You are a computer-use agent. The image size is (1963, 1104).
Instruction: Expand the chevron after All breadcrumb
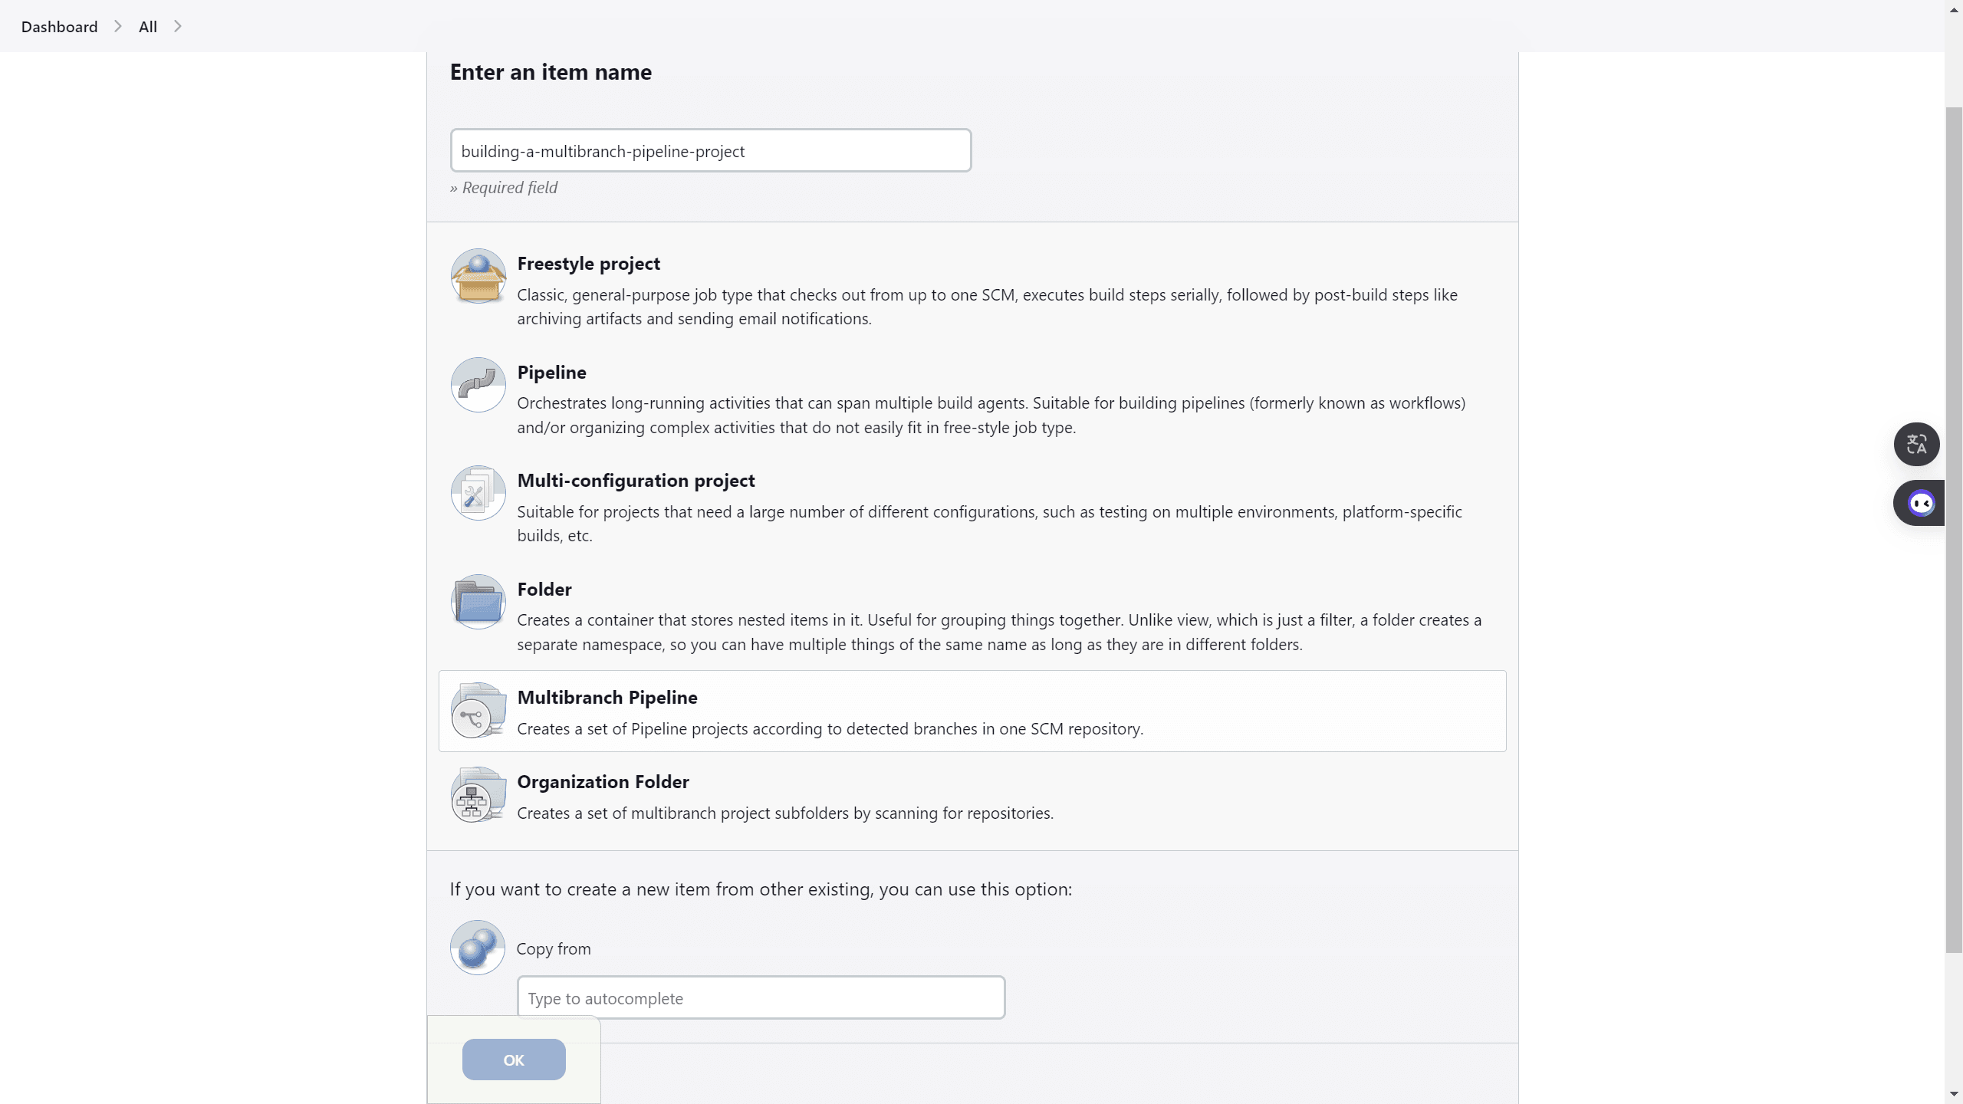(x=177, y=26)
